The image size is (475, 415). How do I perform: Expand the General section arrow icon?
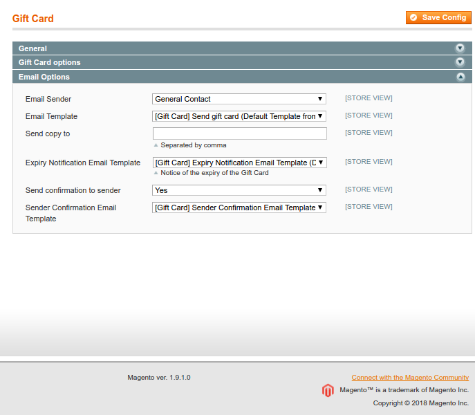tap(460, 48)
